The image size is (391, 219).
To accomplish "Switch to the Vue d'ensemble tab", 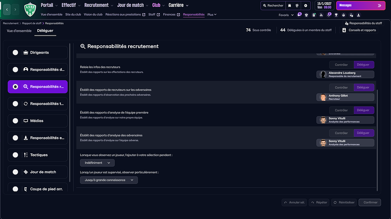I will tap(19, 30).
